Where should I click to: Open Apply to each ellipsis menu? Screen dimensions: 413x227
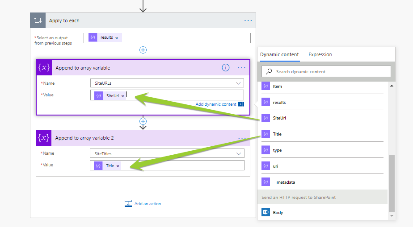248,21
